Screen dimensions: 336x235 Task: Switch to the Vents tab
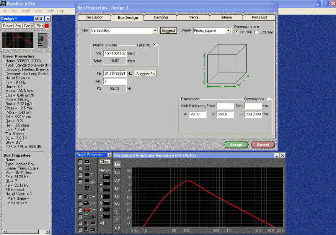pos(194,17)
